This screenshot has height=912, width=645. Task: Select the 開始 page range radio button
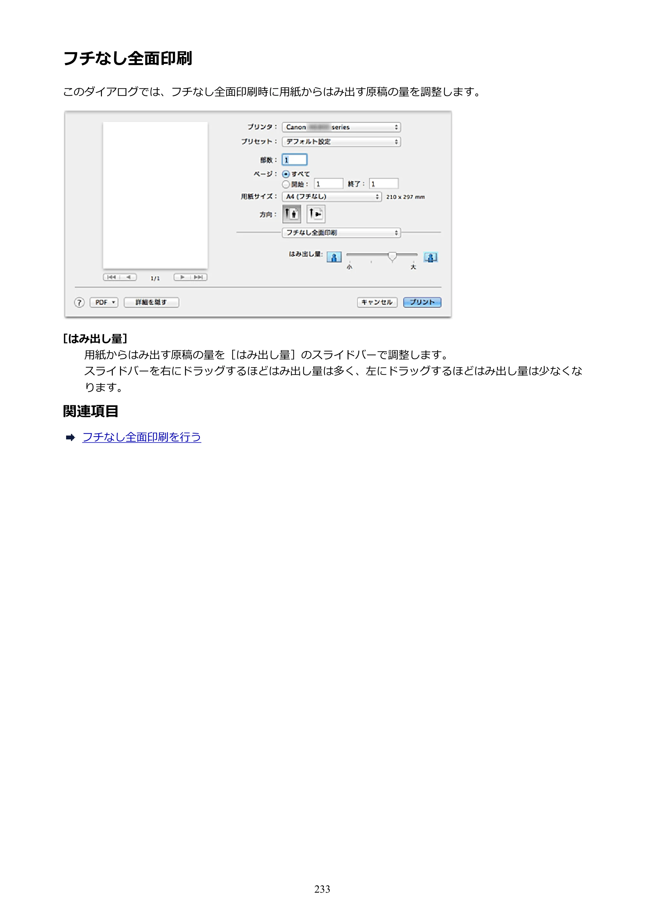286,184
